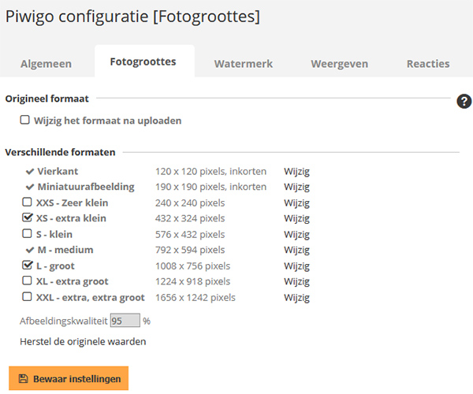Enable Wijzig het formaat na uploaden

pos(24,120)
